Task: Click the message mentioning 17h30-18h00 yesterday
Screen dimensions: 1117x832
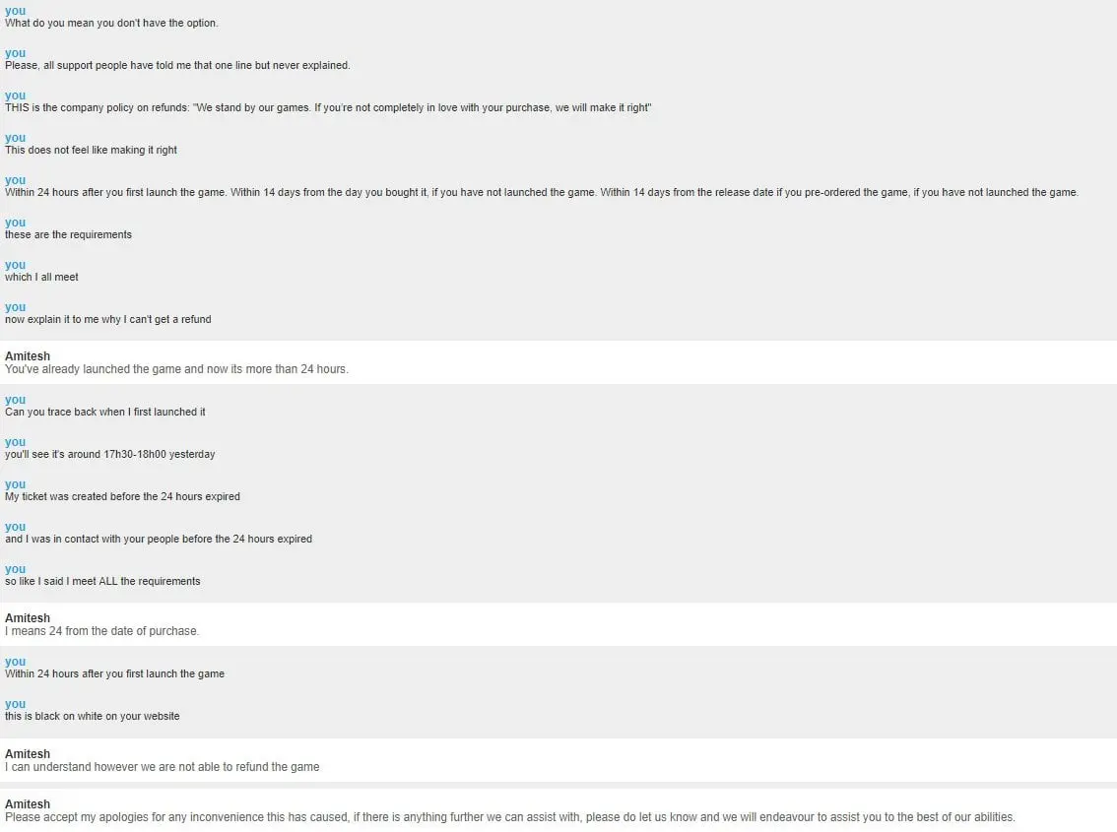Action: 109,454
